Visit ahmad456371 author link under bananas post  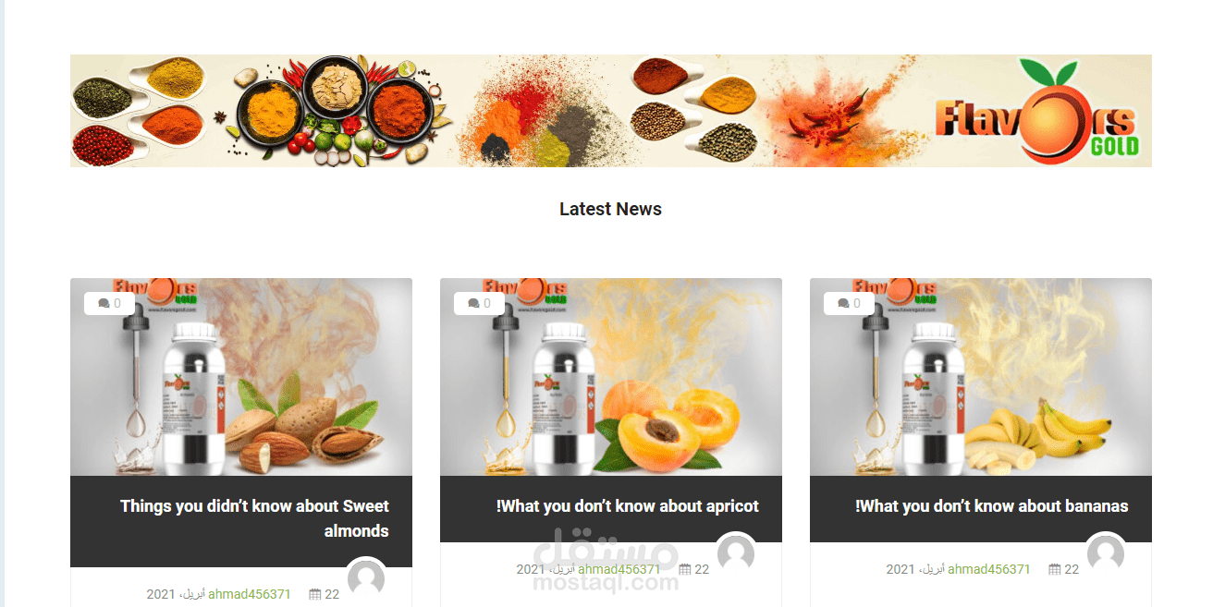(989, 569)
